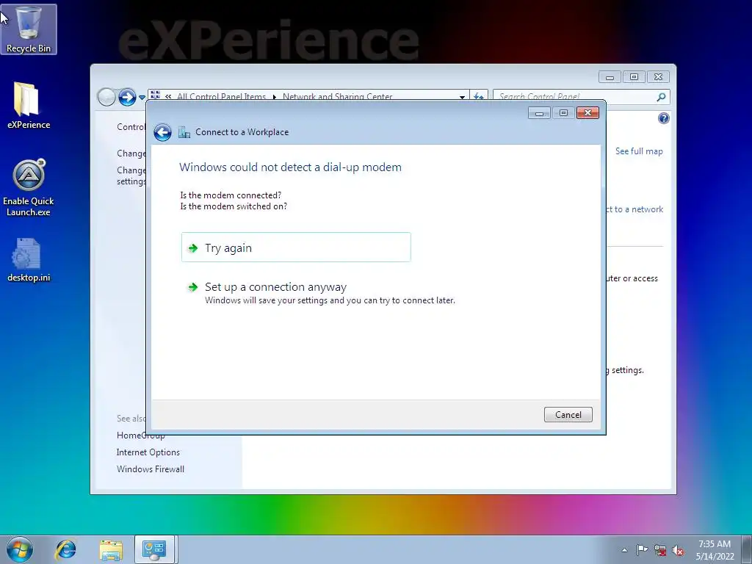Open Windows Firewall link
This screenshot has height=564, width=752.
(151, 469)
